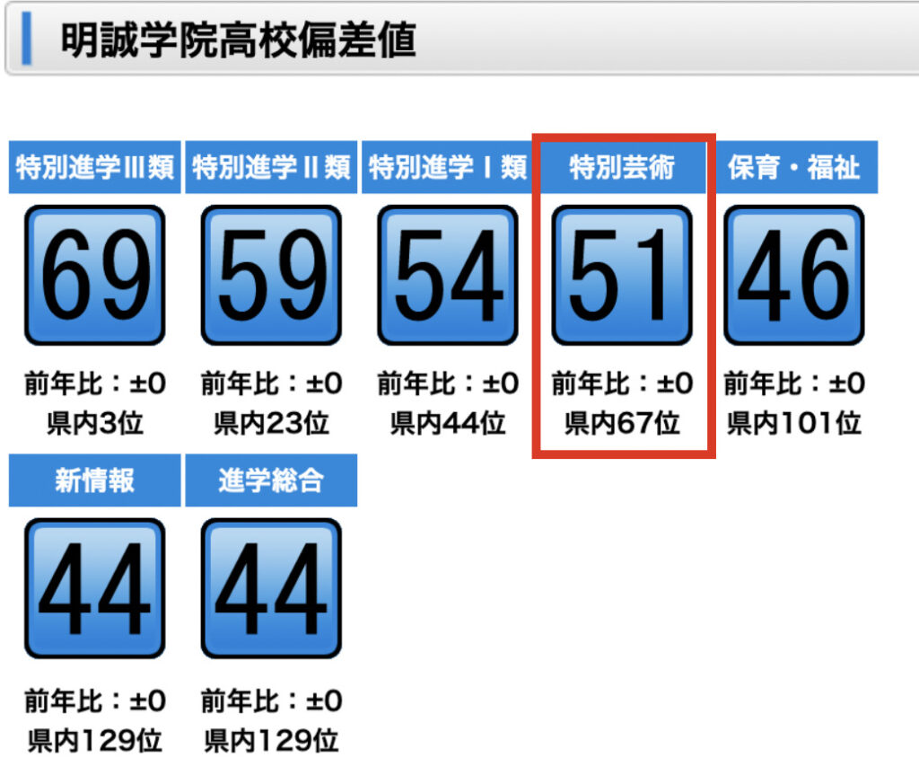Click 県内129位 under 進学総合
The width and height of the screenshot is (919, 775).
tap(271, 740)
